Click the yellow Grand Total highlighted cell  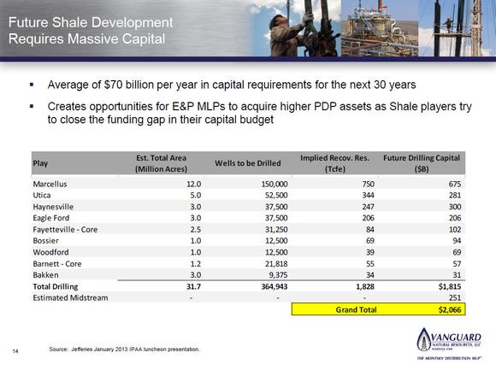coord(378,309)
